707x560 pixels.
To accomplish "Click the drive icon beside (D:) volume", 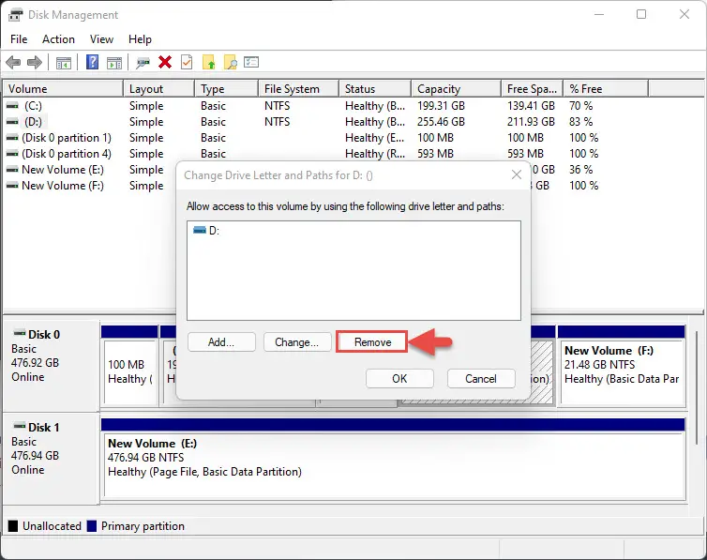I will click(x=12, y=122).
